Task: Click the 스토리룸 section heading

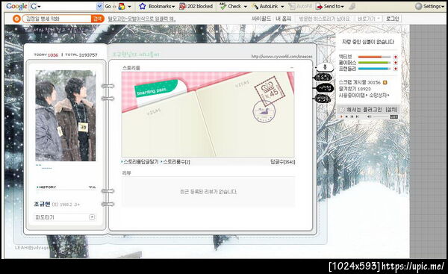Action: coord(131,68)
